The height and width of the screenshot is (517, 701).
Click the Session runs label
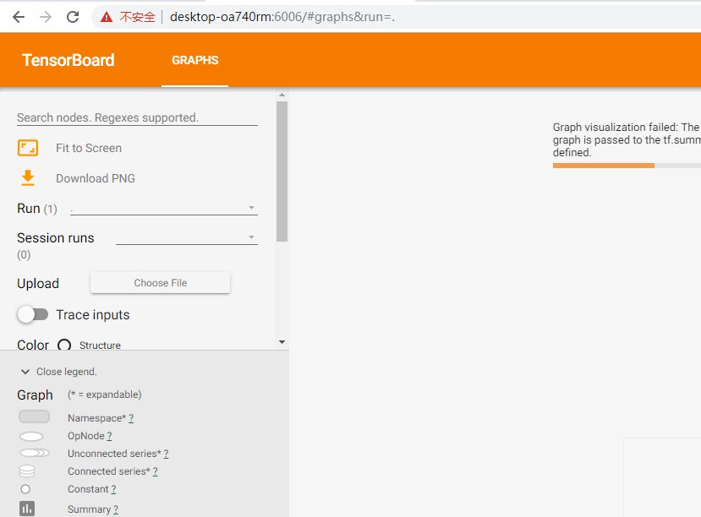(56, 238)
